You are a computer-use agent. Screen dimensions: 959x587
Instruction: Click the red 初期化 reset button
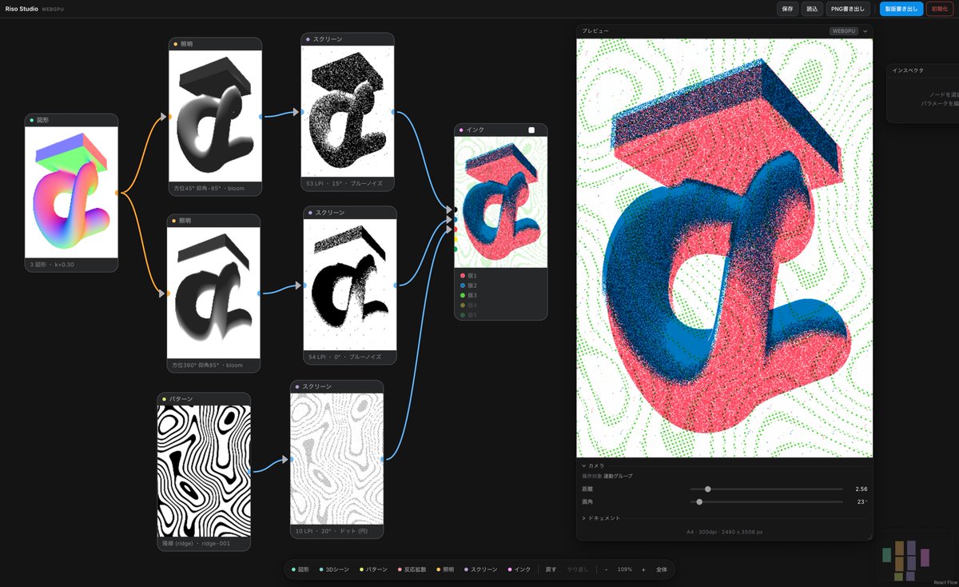(x=940, y=9)
